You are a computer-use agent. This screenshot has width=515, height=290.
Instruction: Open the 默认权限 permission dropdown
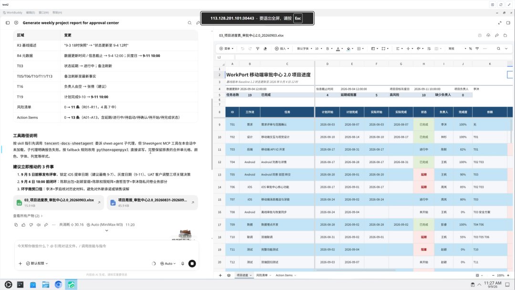coord(37,263)
